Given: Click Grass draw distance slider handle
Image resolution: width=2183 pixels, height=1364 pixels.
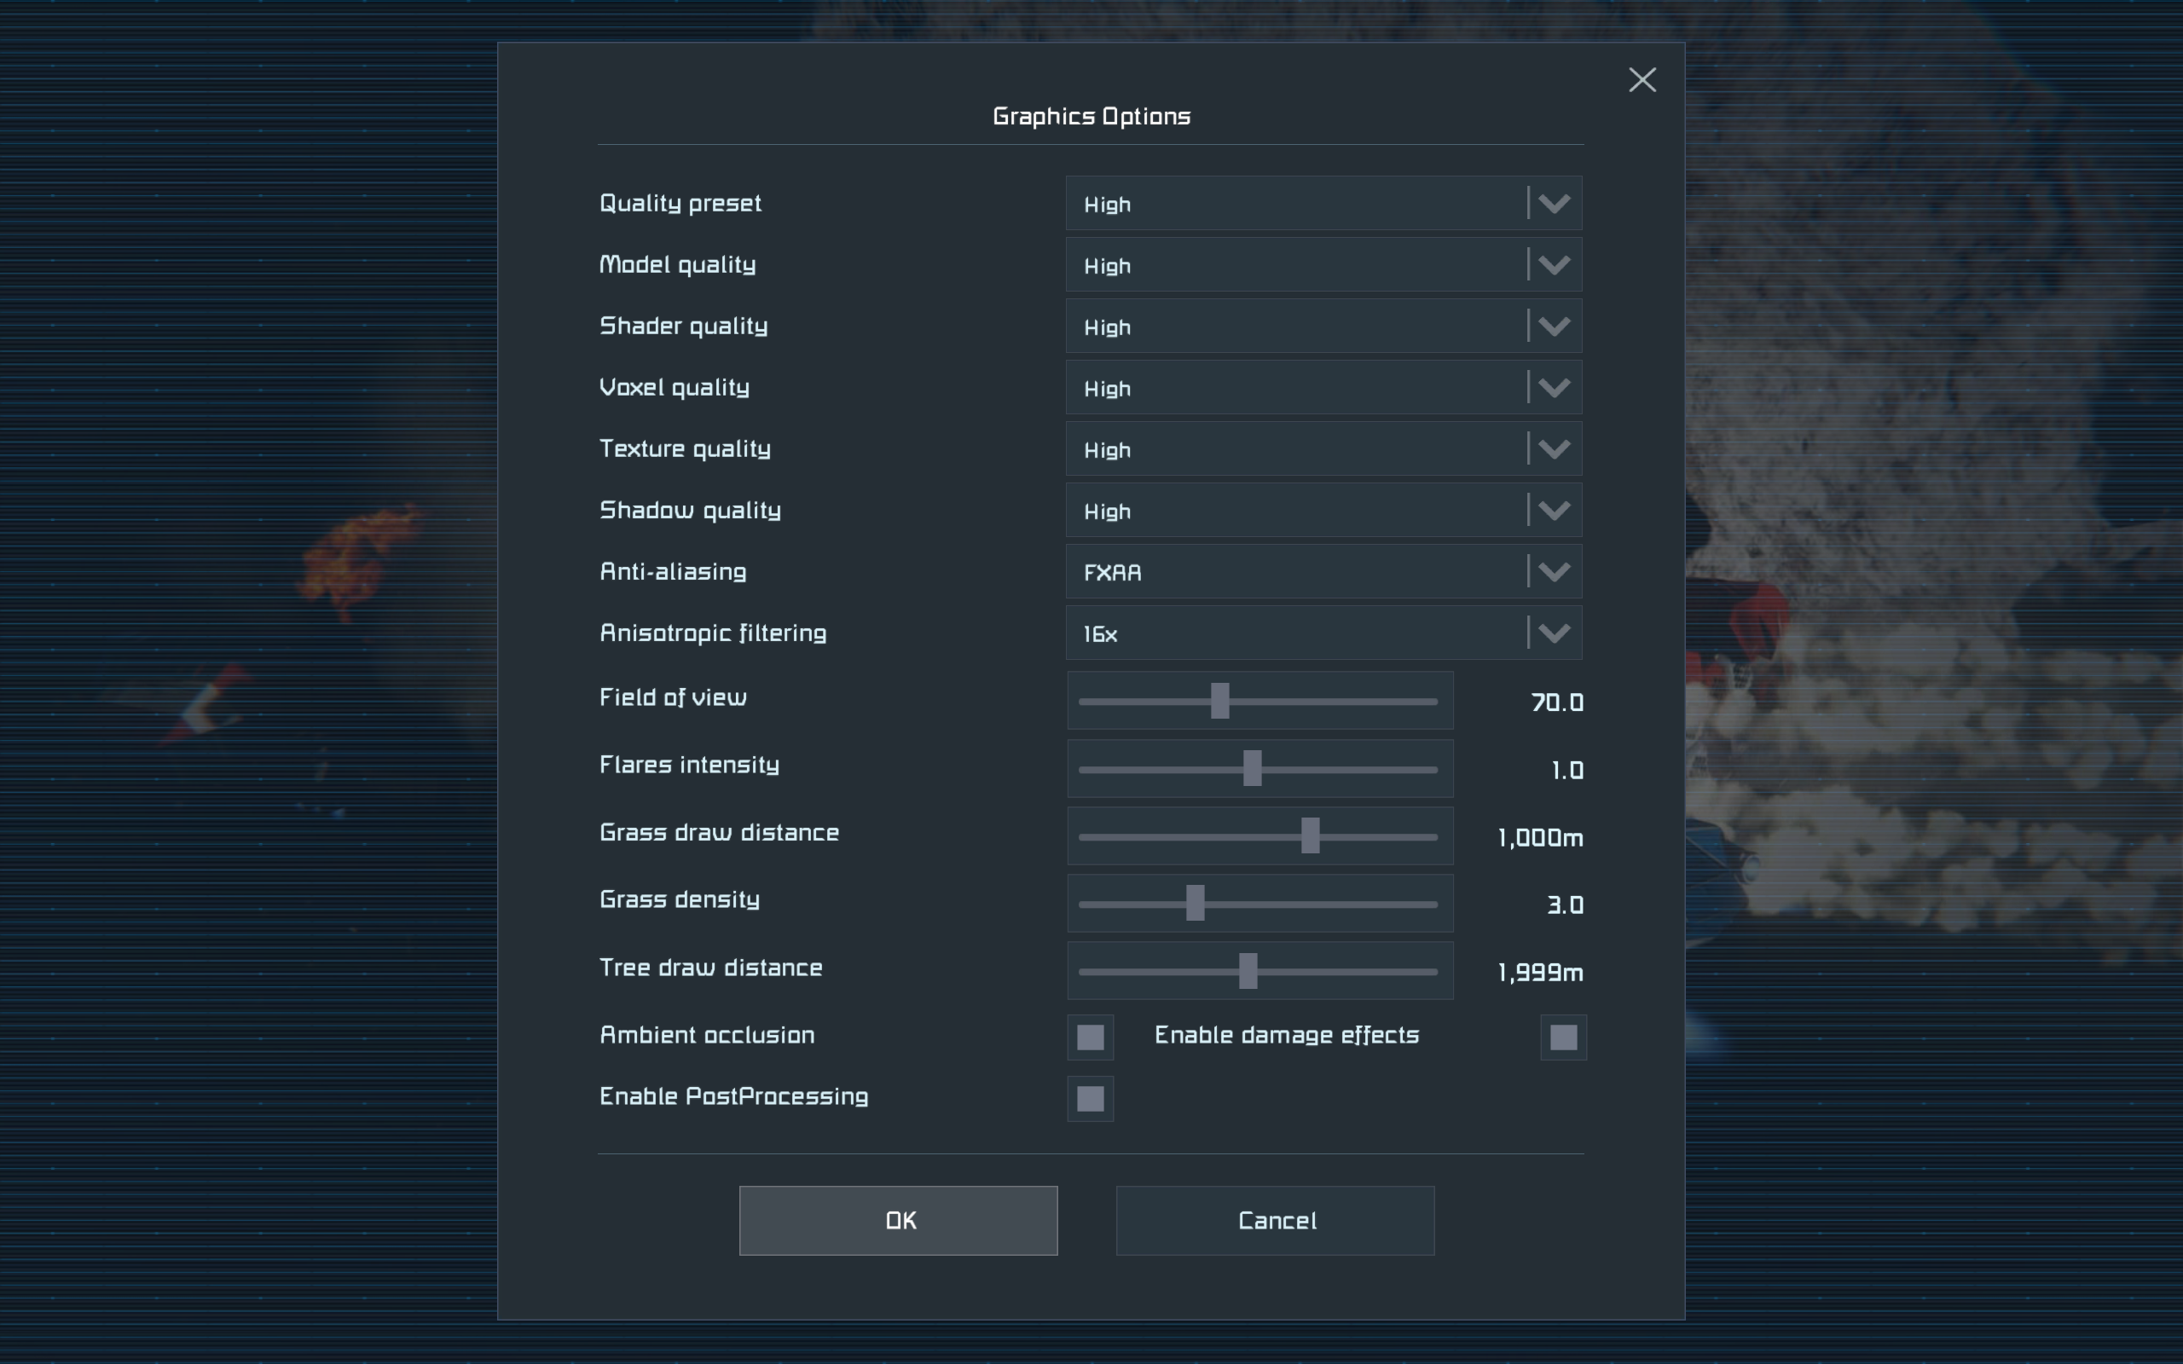Looking at the screenshot, I should [1310, 836].
